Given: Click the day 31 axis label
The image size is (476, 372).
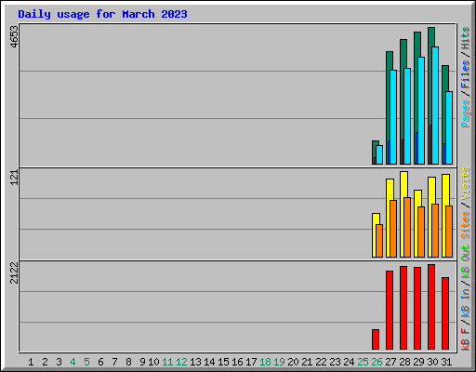Looking at the screenshot, I should pos(446,362).
